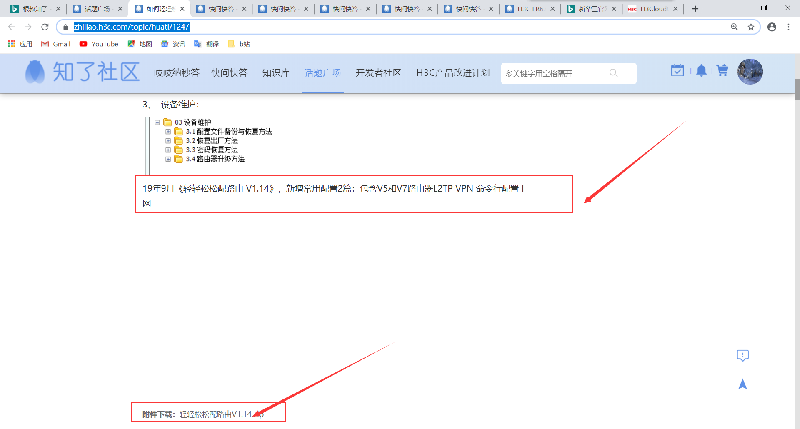Viewport: 800px width, 429px height.
Task: Download the 轻轻松松配路由V1.14 attachment
Action: pyautogui.click(x=222, y=414)
